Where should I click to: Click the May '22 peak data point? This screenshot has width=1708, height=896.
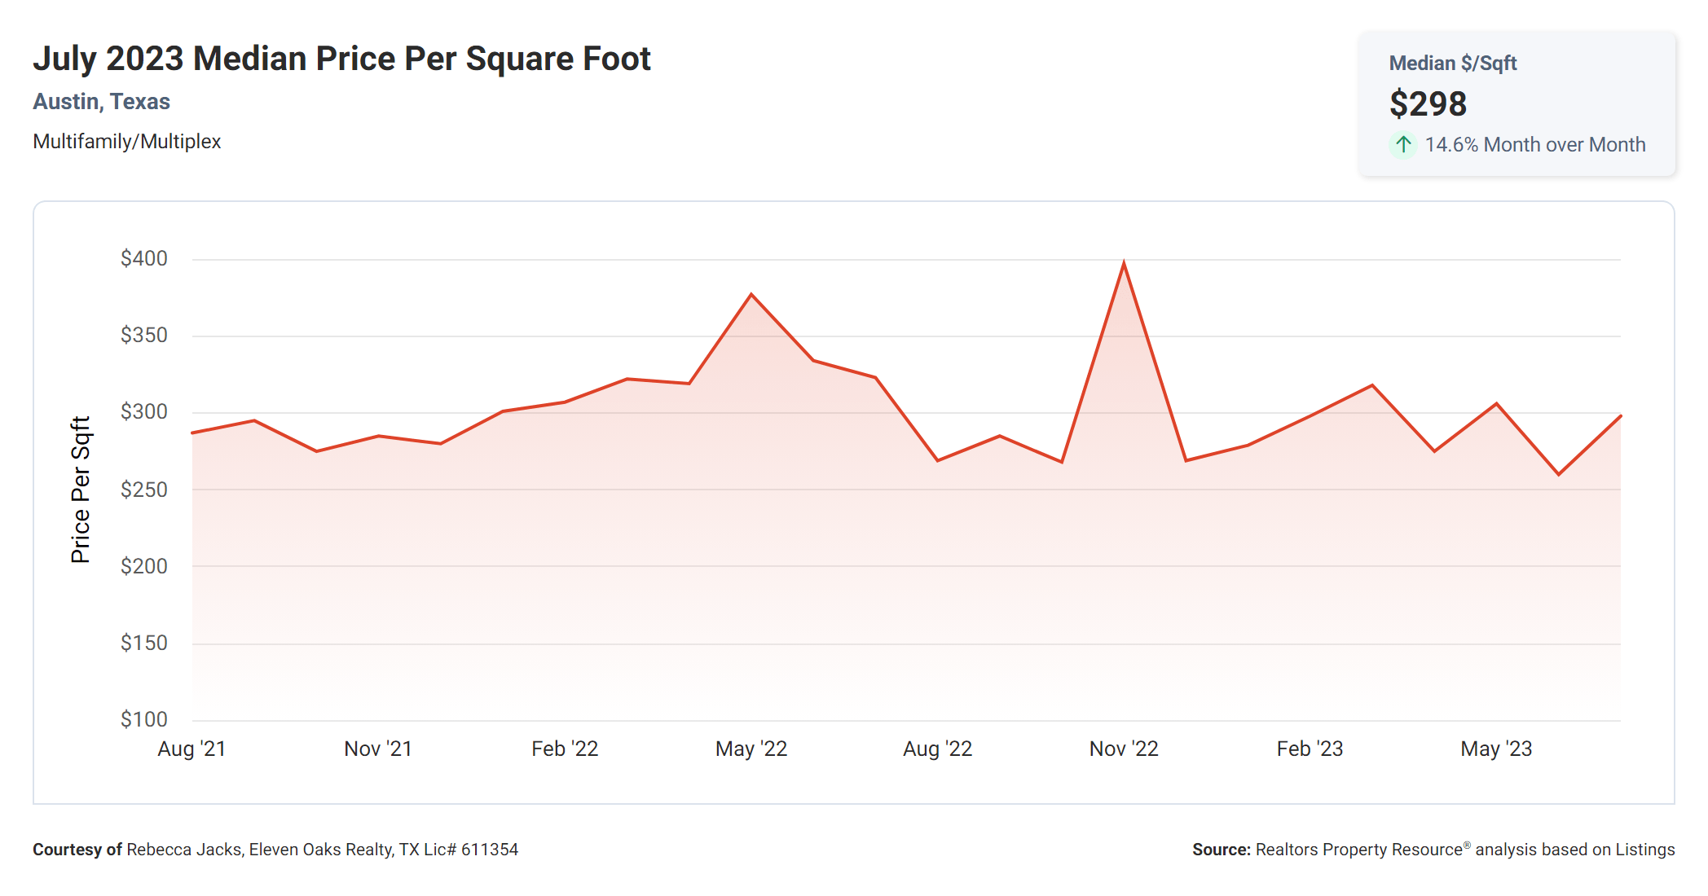[751, 295]
